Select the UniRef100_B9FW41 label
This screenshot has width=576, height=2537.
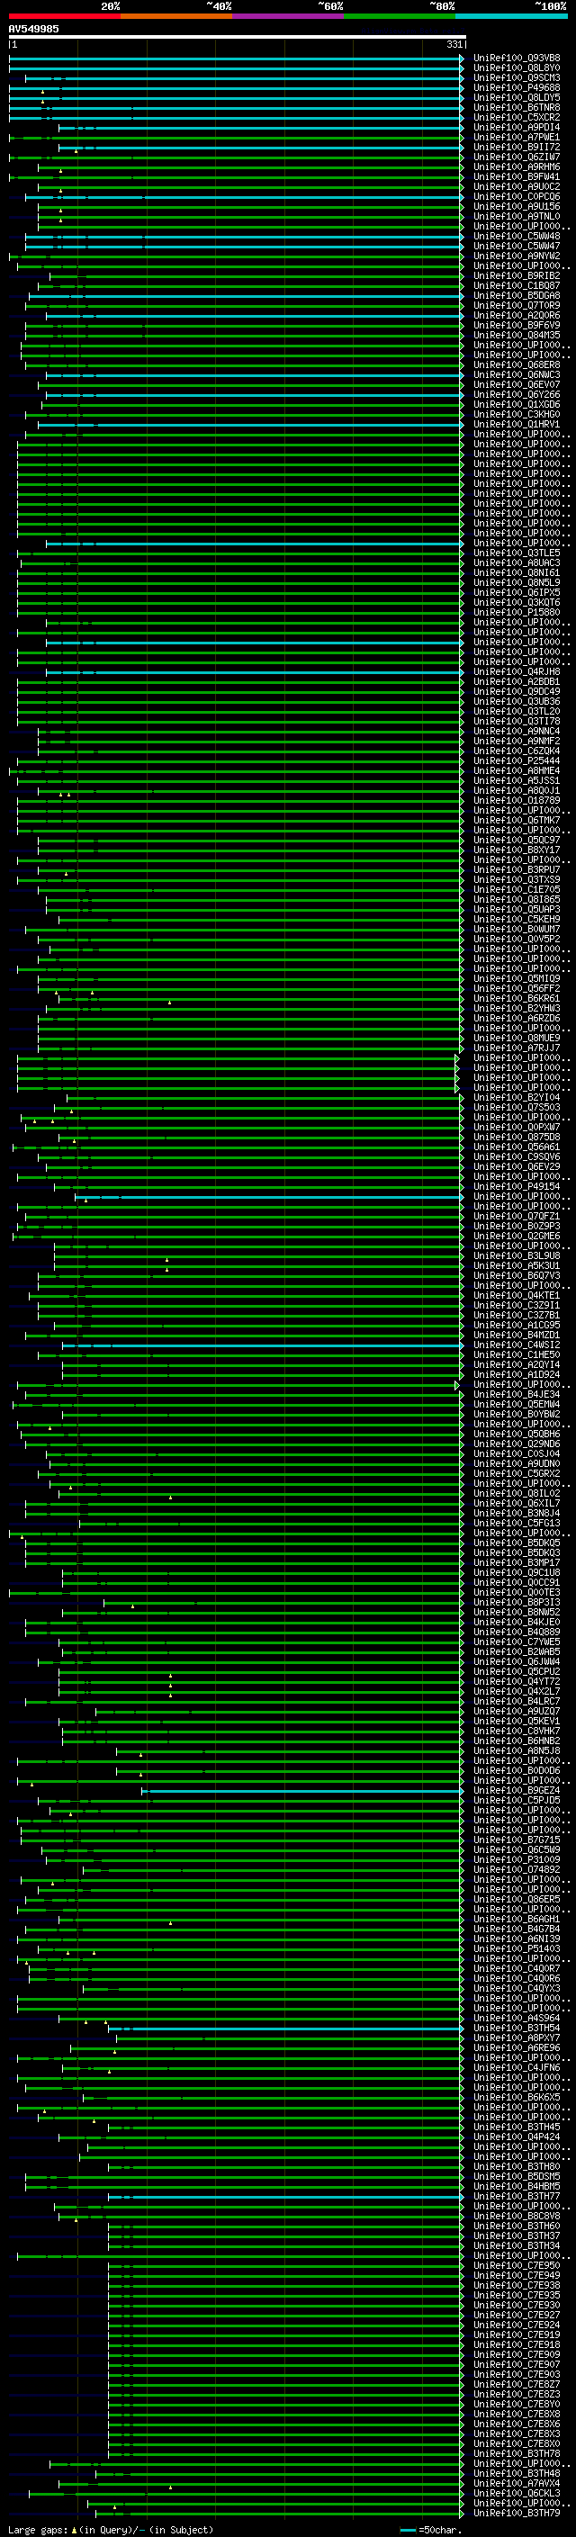coord(517,176)
